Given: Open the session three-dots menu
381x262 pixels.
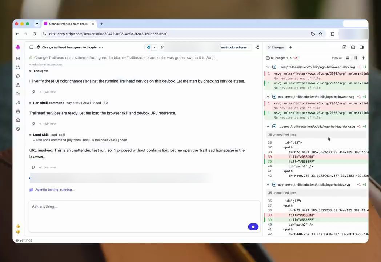Looking at the screenshot, I should [101, 47].
